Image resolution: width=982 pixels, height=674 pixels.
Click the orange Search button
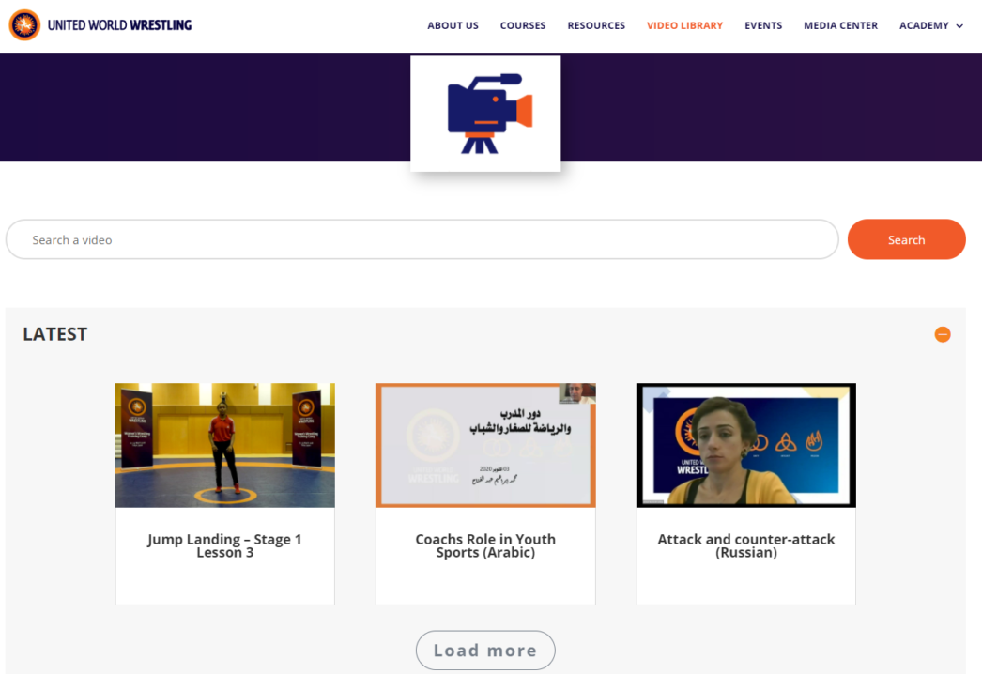point(906,239)
